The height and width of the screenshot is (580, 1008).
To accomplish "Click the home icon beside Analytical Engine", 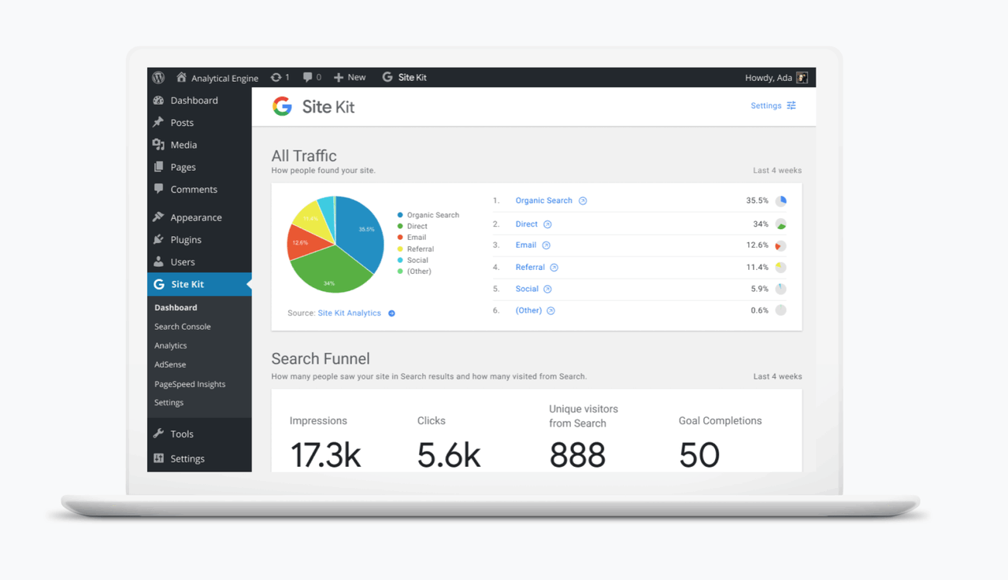I will click(x=181, y=77).
